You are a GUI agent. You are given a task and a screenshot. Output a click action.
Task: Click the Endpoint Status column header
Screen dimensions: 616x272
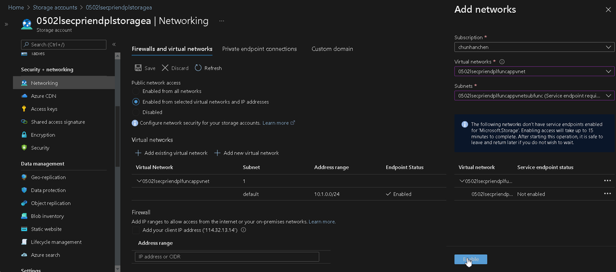pyautogui.click(x=405, y=167)
